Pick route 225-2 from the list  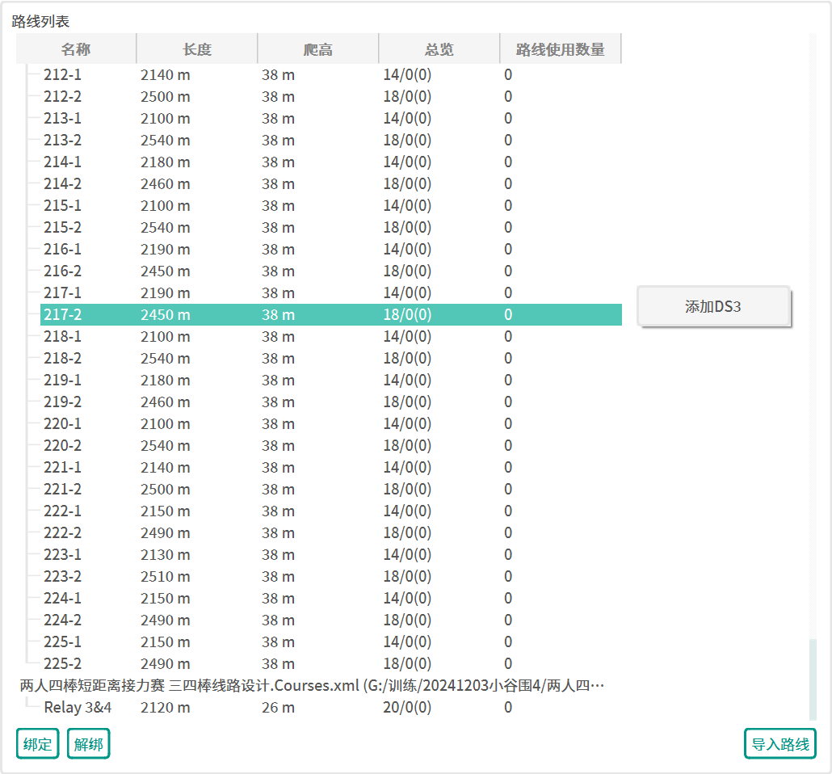63,664
